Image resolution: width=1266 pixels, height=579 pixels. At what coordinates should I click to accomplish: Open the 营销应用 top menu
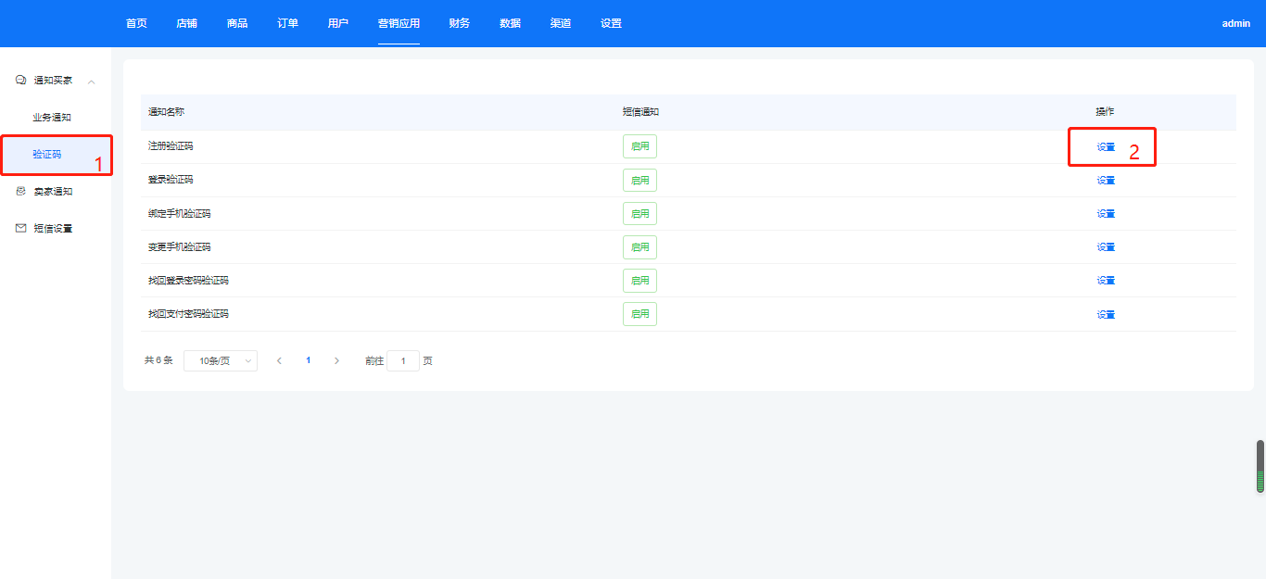399,23
